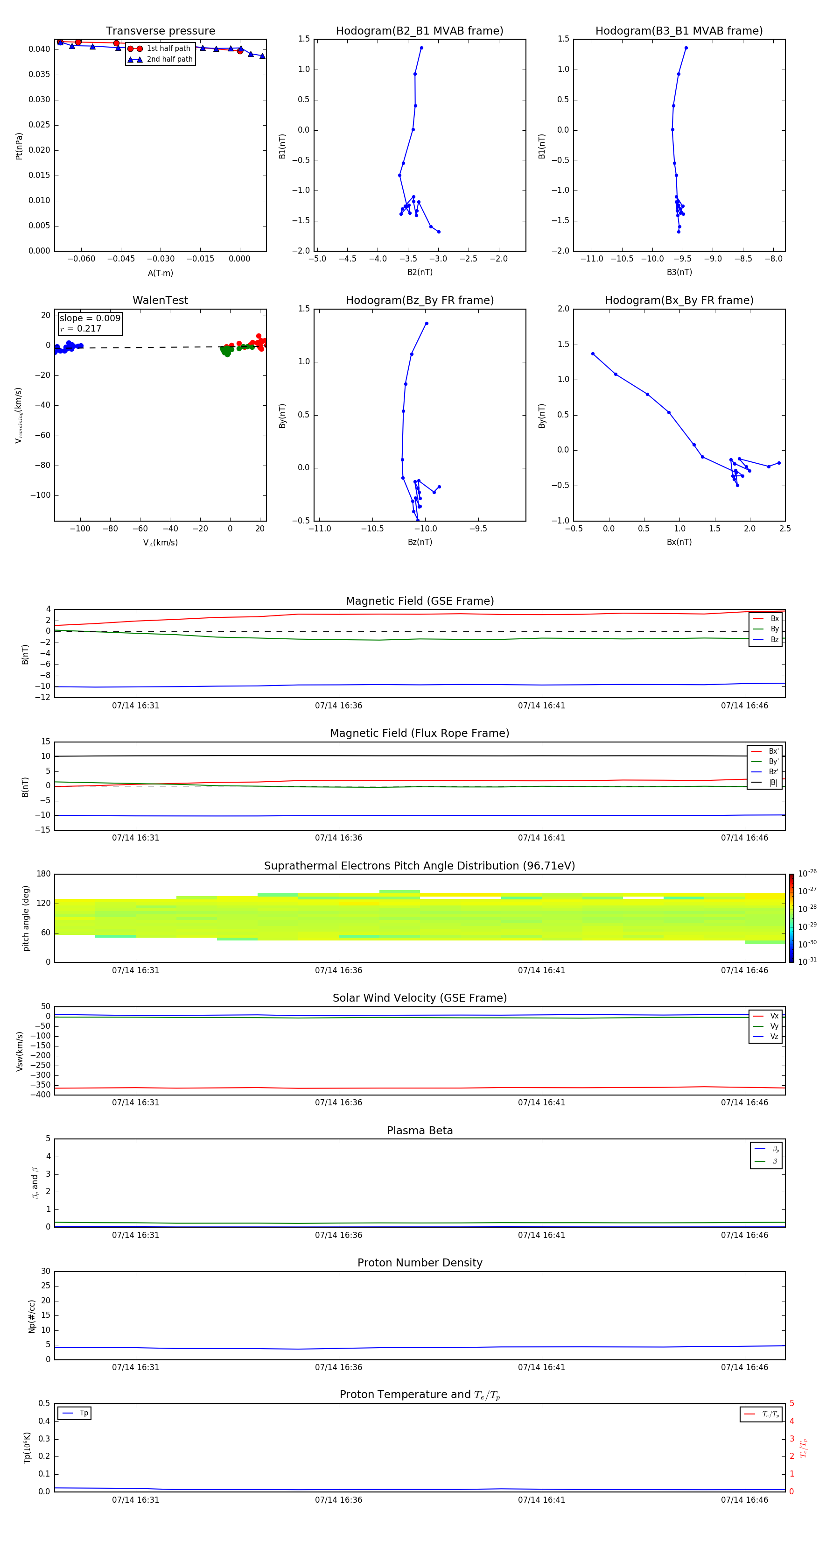
Task: Click the 'Transverse pressure' plot title
Action: [160, 31]
